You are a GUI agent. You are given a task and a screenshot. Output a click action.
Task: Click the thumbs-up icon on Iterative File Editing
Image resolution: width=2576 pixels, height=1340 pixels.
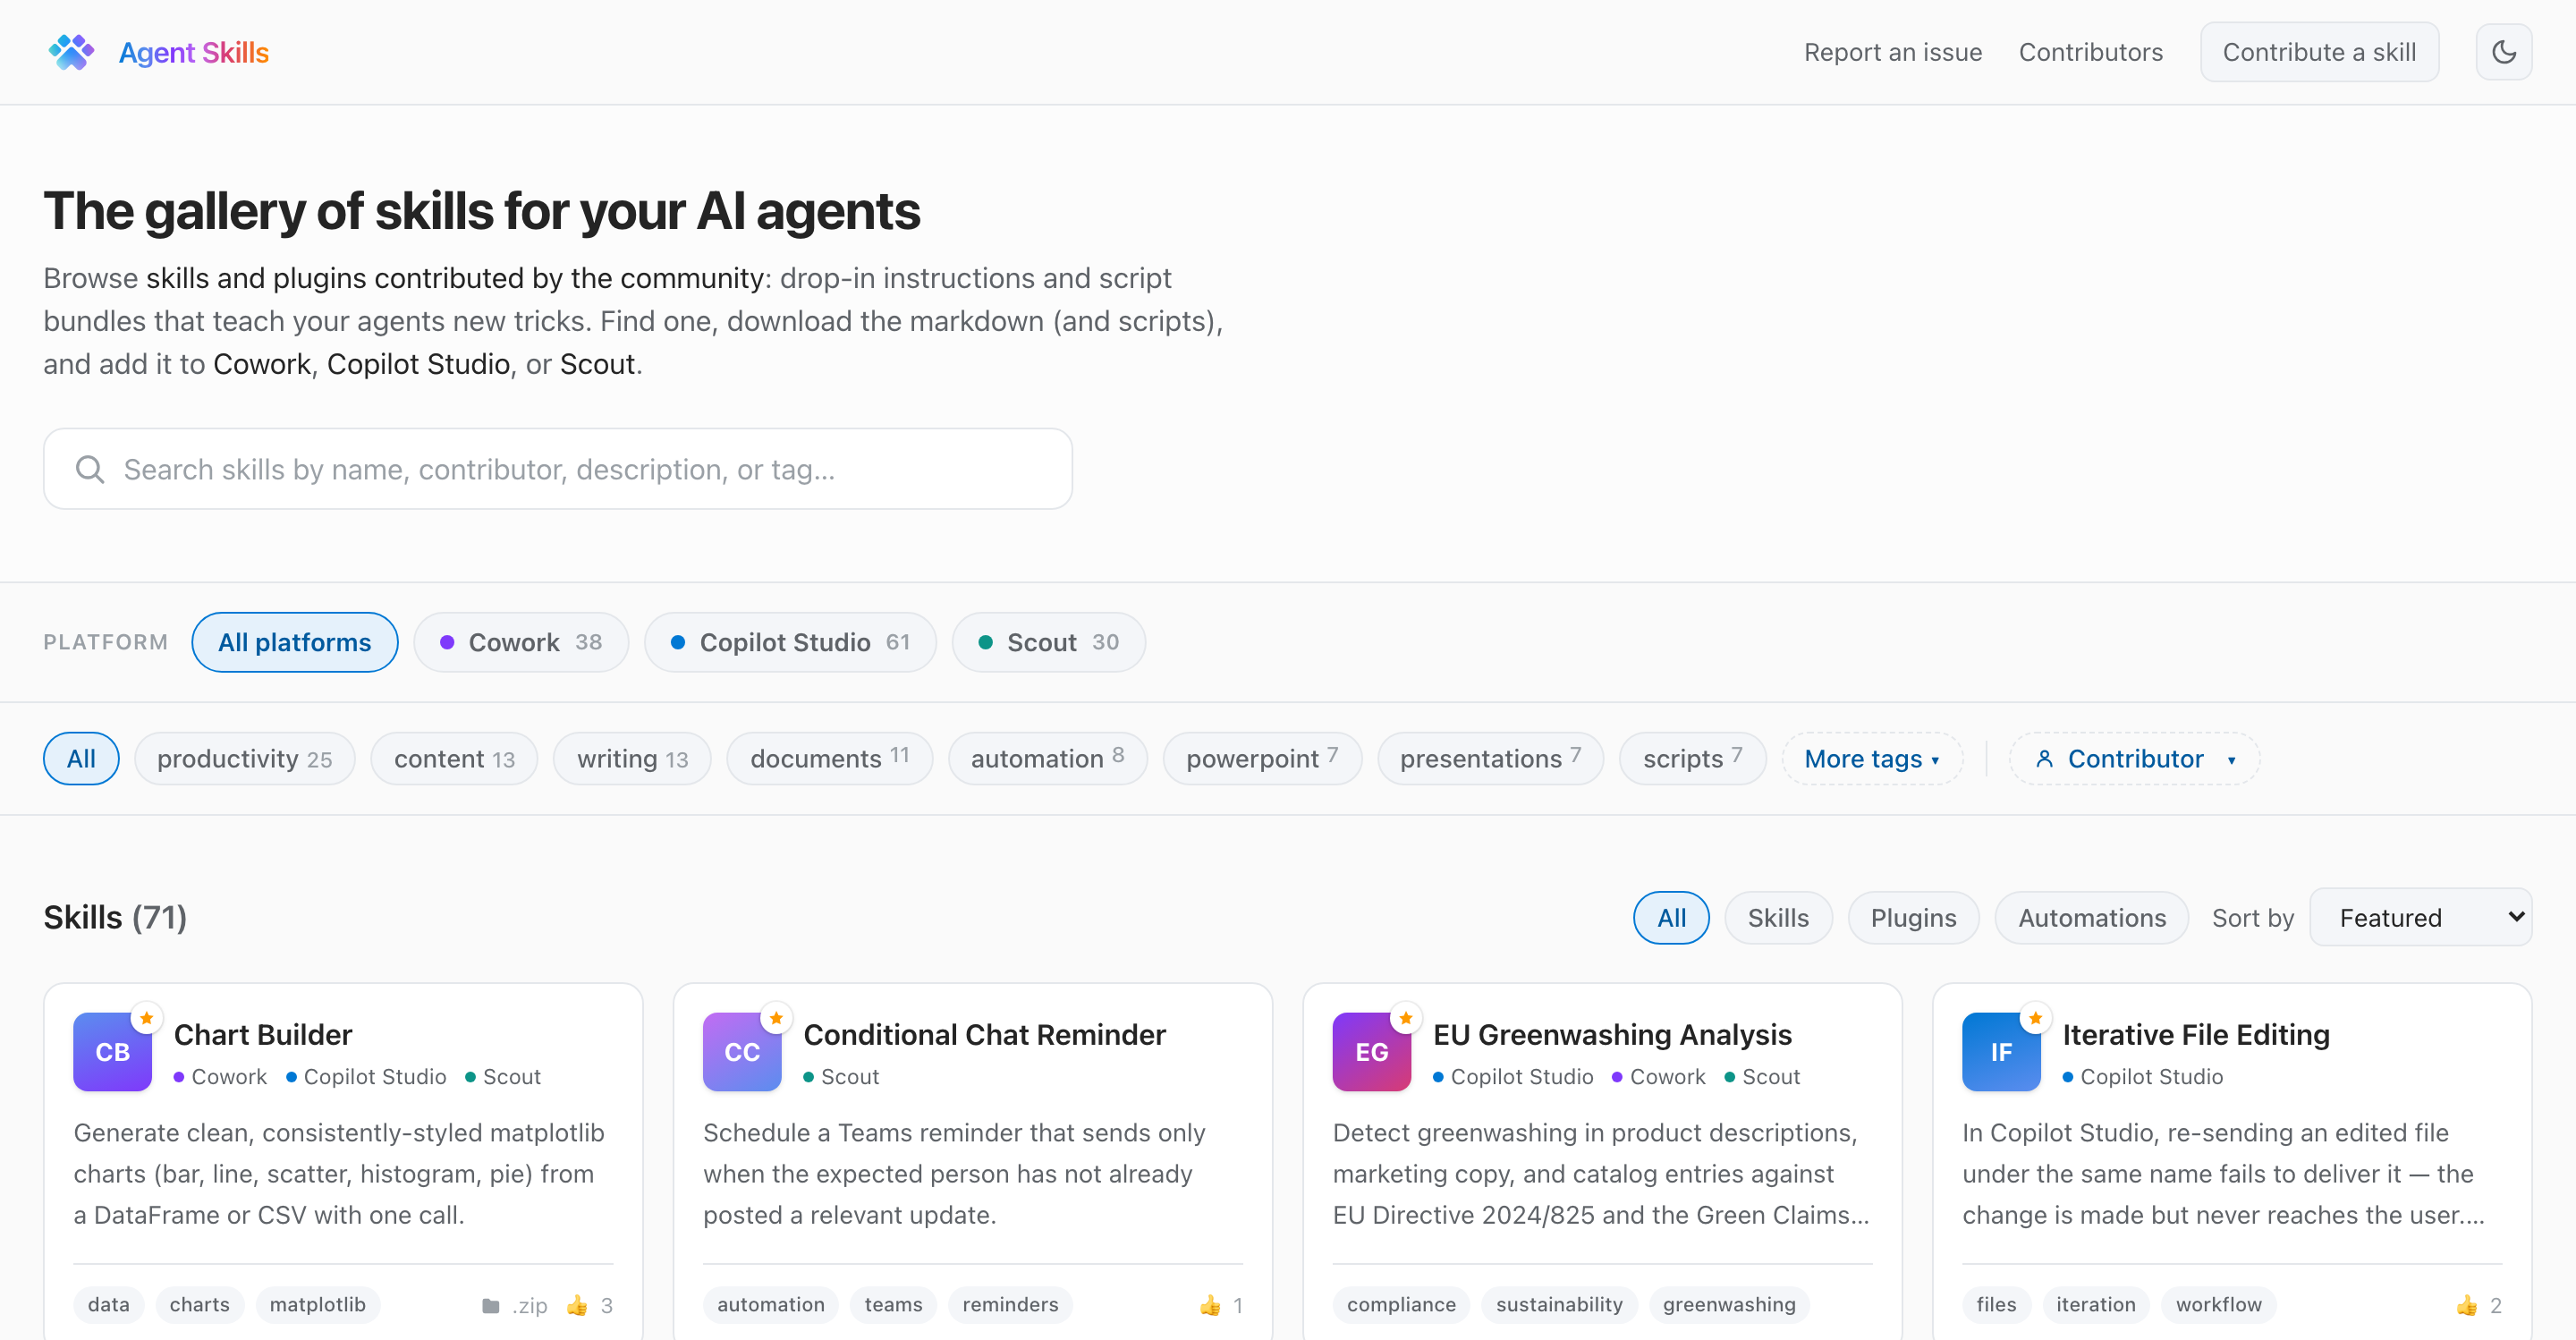(x=2467, y=1305)
